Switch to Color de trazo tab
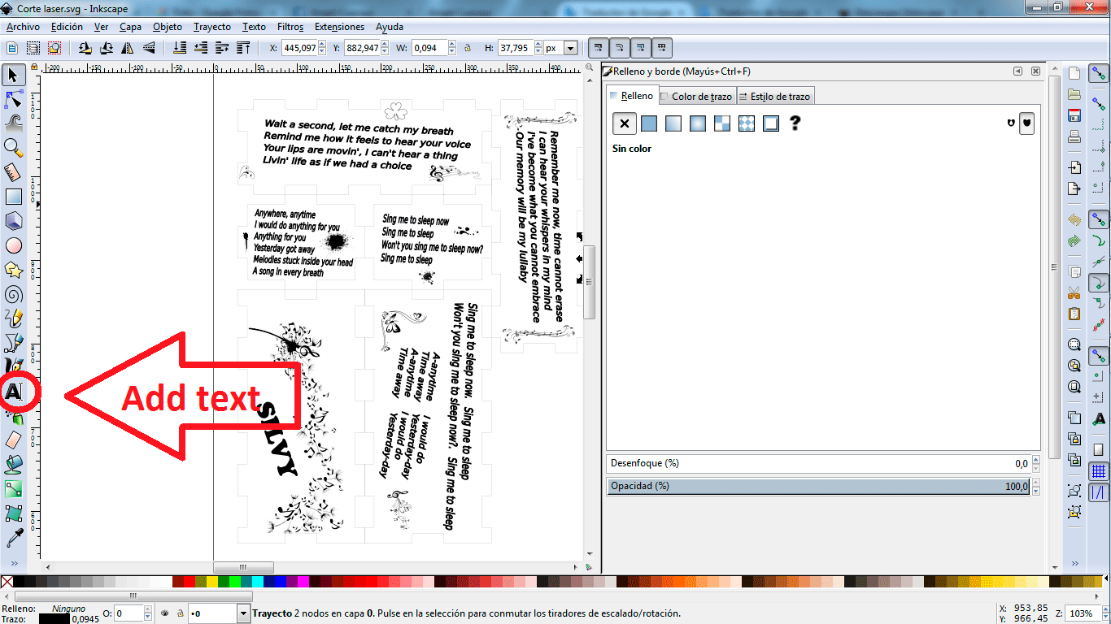The height and width of the screenshot is (624, 1111). [696, 96]
